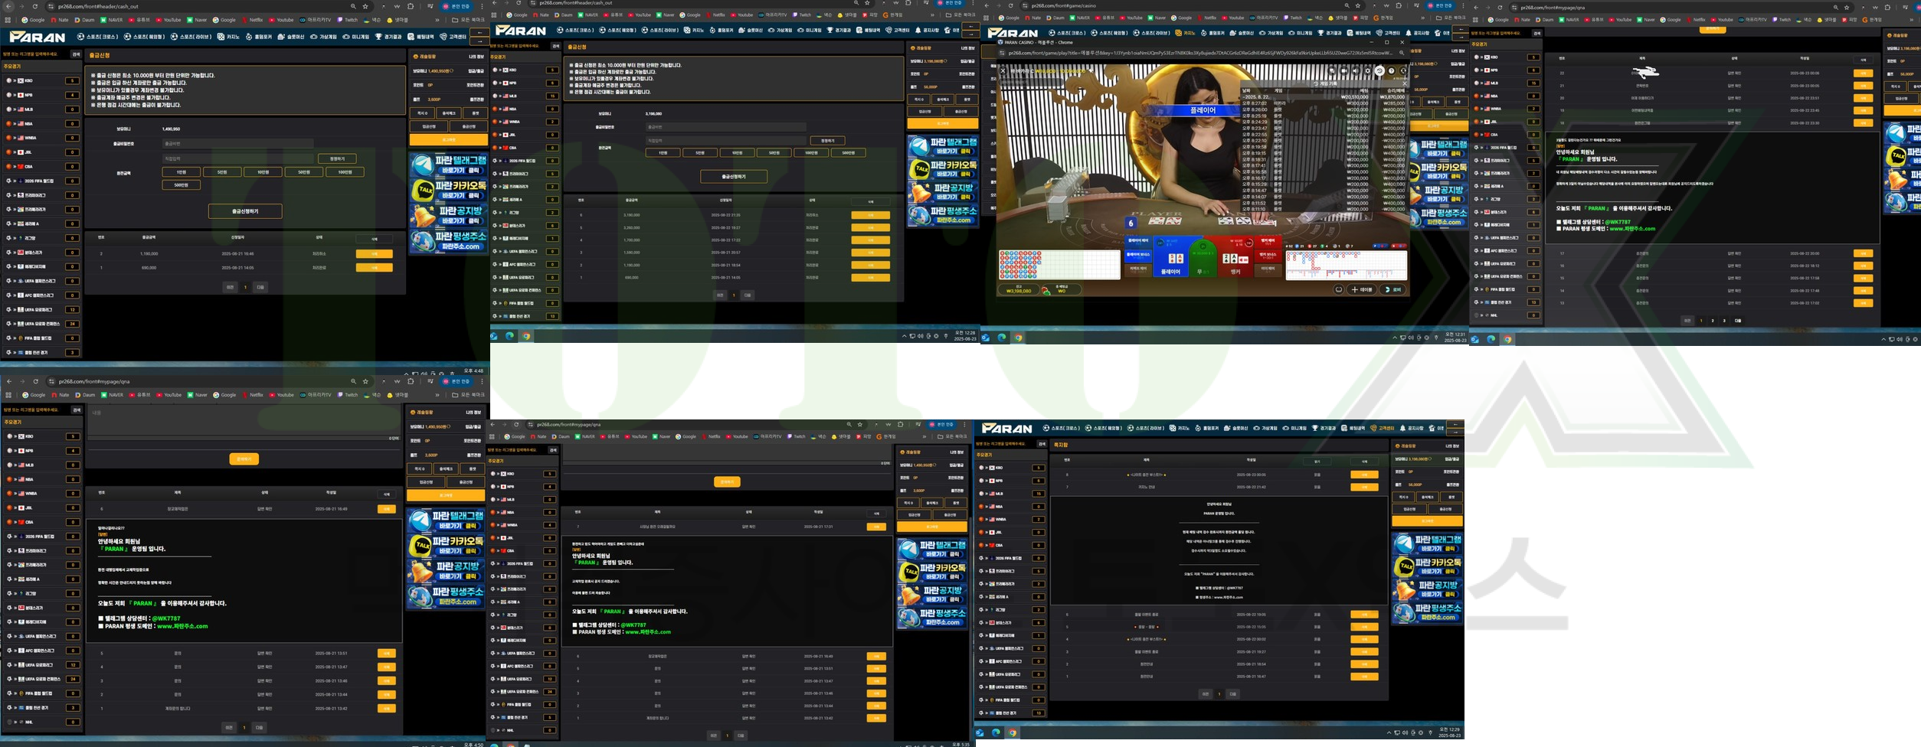Select 500만원 amount in 1,490,950 cash_out window
Viewport: 1921px width, 747px height.
182,184
